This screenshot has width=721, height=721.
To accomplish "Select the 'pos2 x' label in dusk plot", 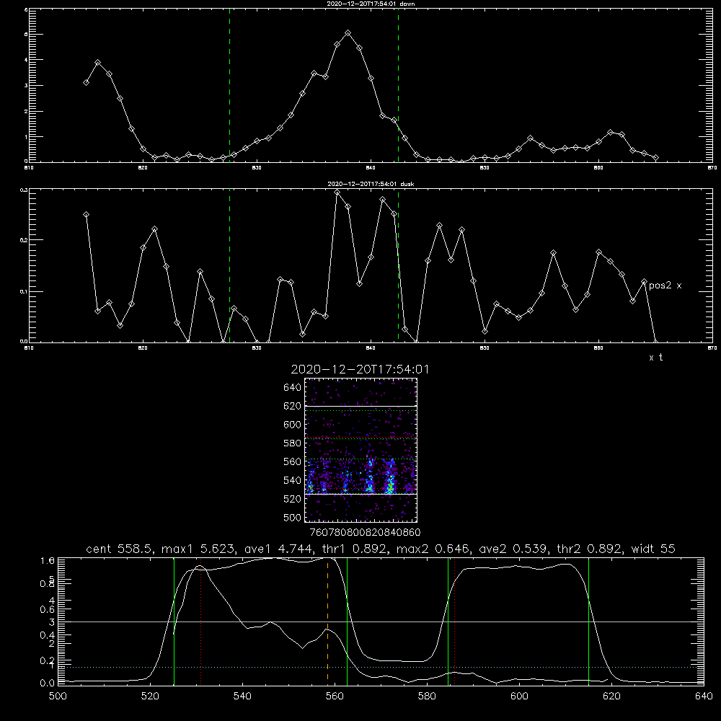I will coord(665,286).
